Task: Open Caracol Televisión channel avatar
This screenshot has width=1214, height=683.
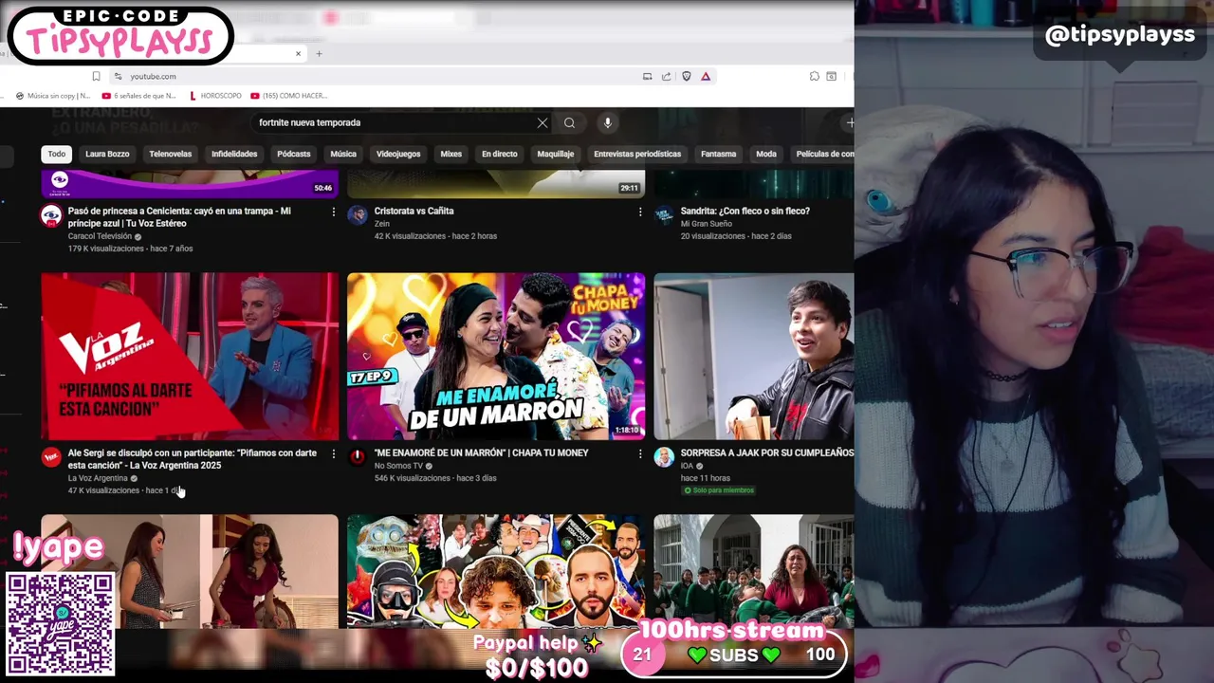Action: tap(51, 215)
